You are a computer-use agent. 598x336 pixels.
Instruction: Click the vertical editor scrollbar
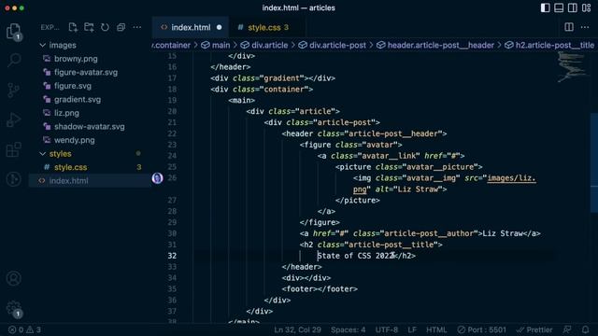594,162
